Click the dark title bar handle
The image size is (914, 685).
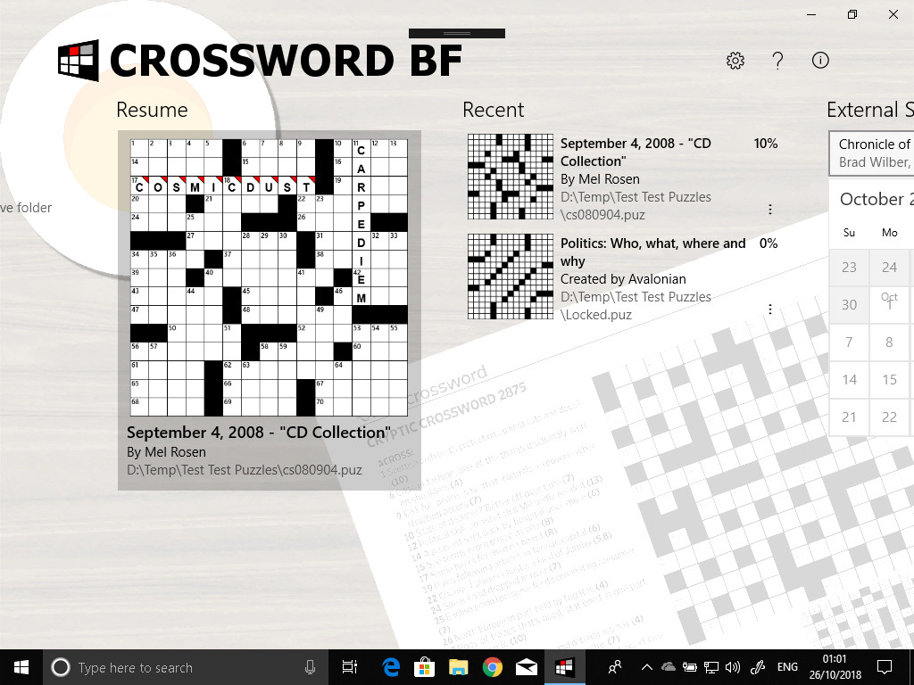tap(457, 33)
